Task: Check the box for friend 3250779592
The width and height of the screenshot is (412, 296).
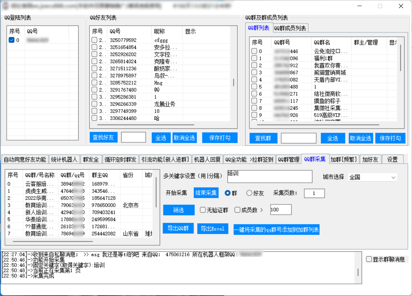Action: tap(94, 40)
